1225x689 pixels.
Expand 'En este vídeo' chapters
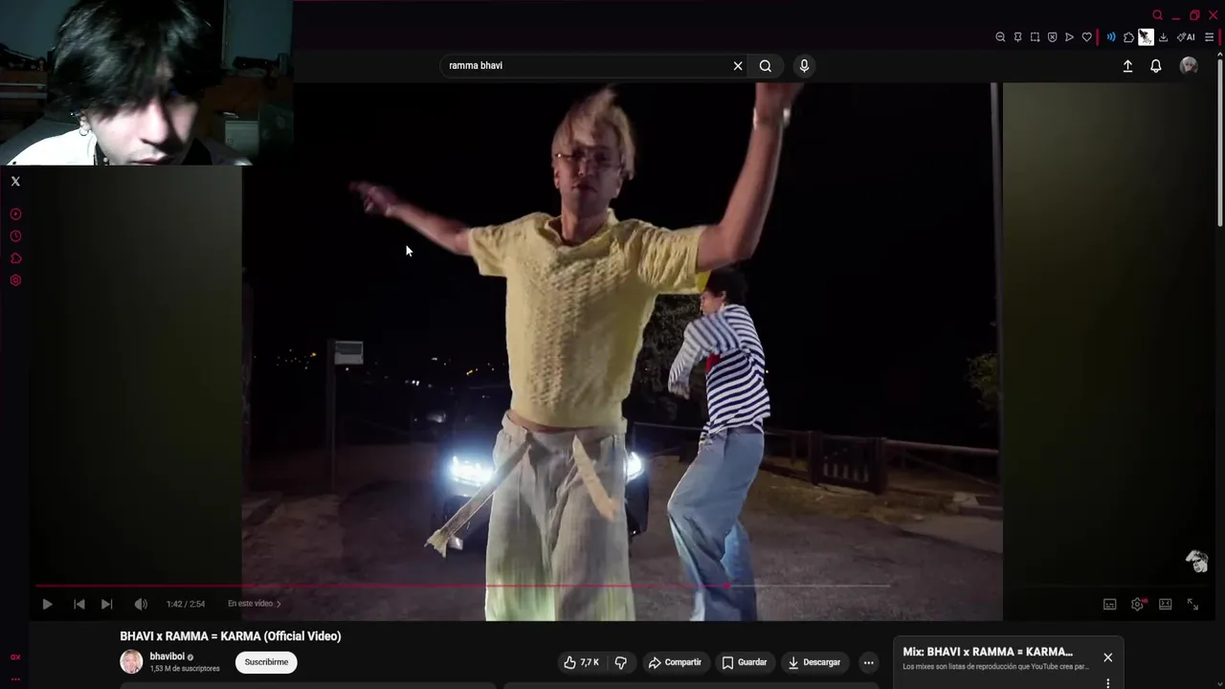click(x=255, y=604)
